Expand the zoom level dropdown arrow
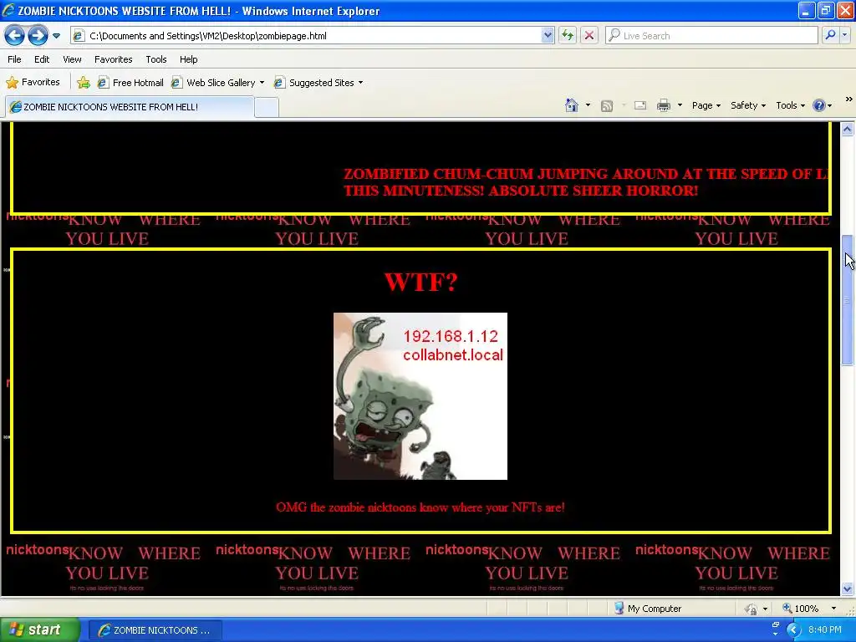This screenshot has height=642, width=856. coord(833,609)
